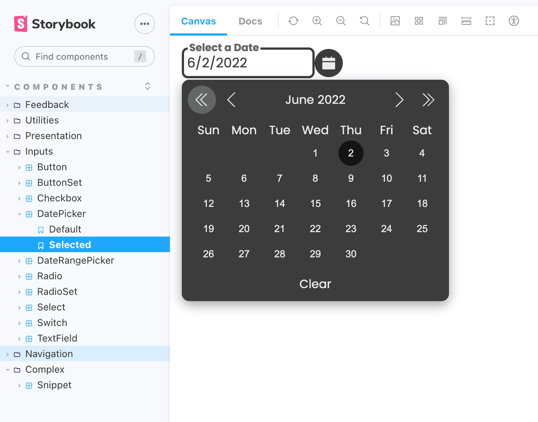538x422 pixels.
Task: Pick June 15 in the calendar
Action: pos(315,203)
